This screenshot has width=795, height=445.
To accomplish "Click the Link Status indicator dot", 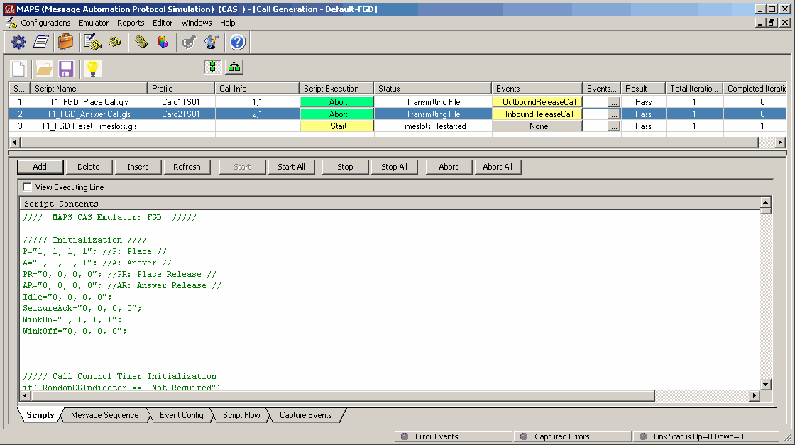I will point(643,436).
